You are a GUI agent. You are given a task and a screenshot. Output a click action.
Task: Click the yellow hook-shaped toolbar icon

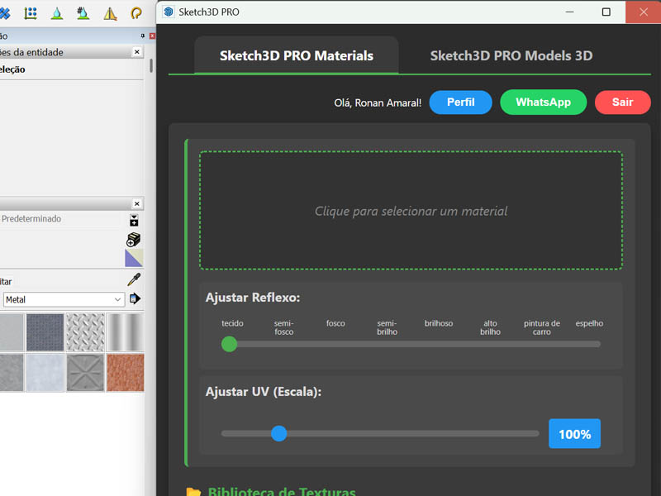(136, 13)
